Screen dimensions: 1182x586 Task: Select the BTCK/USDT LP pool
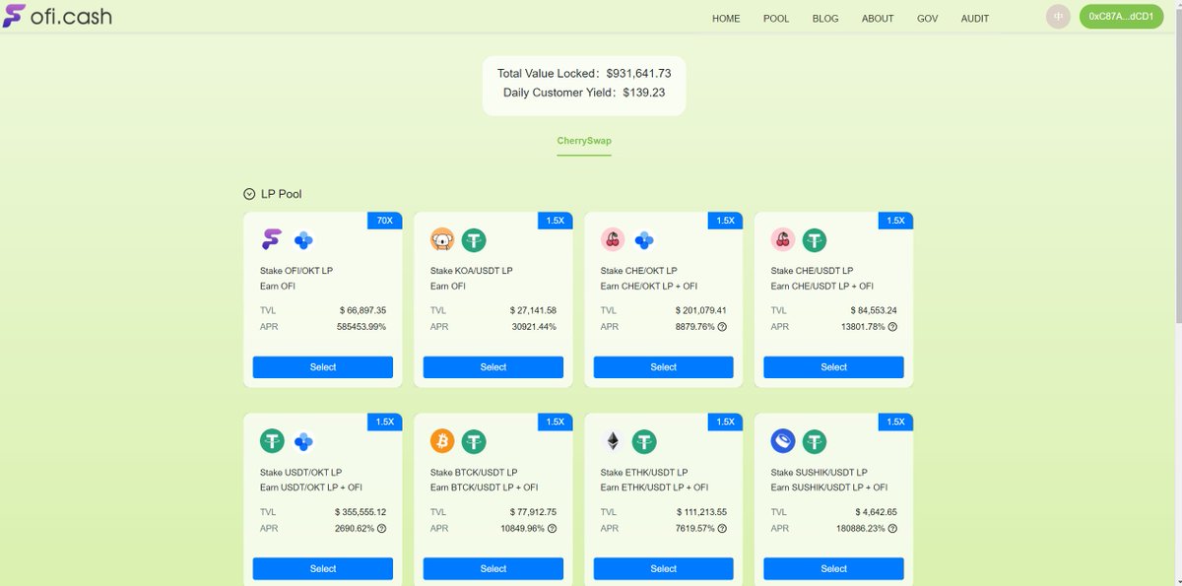[493, 569]
